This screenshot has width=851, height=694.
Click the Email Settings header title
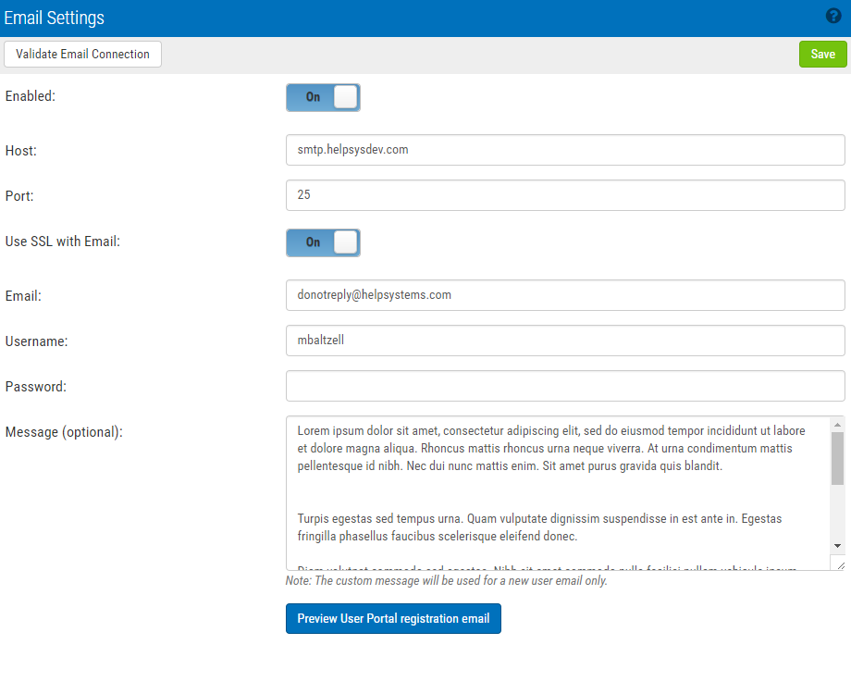pos(55,18)
